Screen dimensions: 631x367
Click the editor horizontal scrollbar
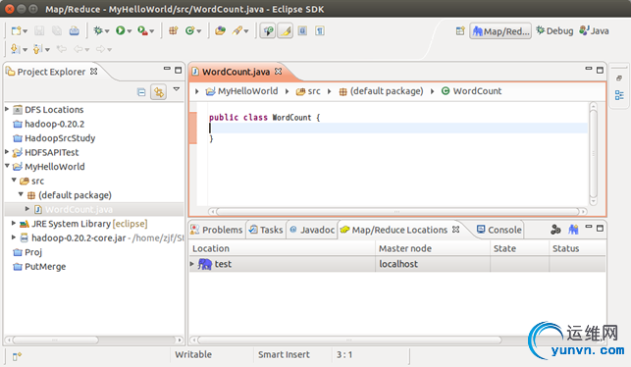pos(397,211)
